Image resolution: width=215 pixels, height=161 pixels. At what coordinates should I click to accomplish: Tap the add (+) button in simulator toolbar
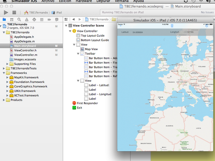point(121,26)
